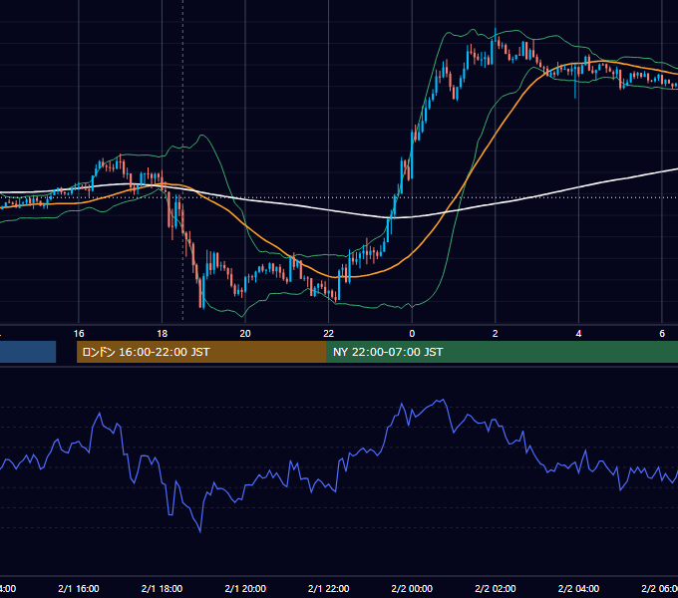
Task: Click the London 16:00-22:00 JST session bar
Action: pyautogui.click(x=201, y=352)
